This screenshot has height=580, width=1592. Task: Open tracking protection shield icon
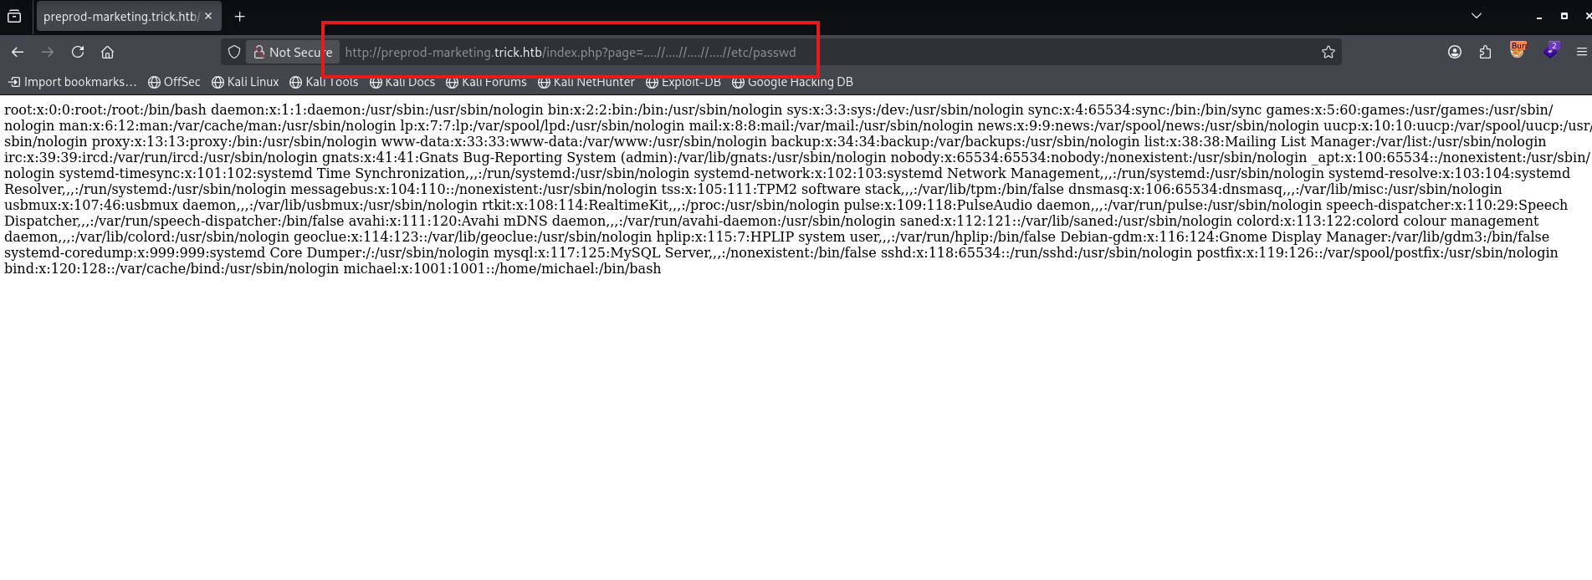pyautogui.click(x=234, y=52)
